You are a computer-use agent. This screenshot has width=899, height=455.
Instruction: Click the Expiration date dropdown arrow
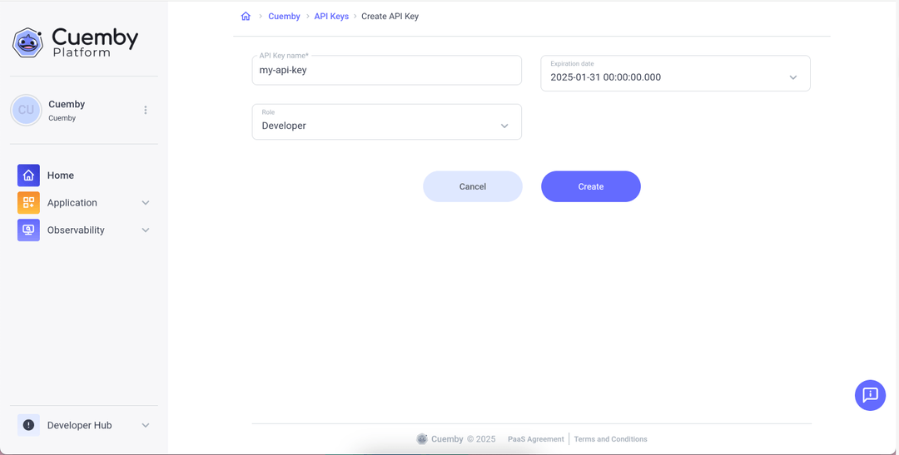click(793, 77)
